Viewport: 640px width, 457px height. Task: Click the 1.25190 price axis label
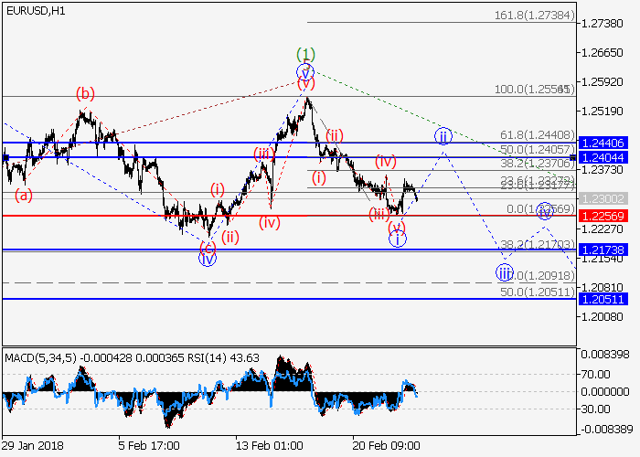tap(603, 111)
